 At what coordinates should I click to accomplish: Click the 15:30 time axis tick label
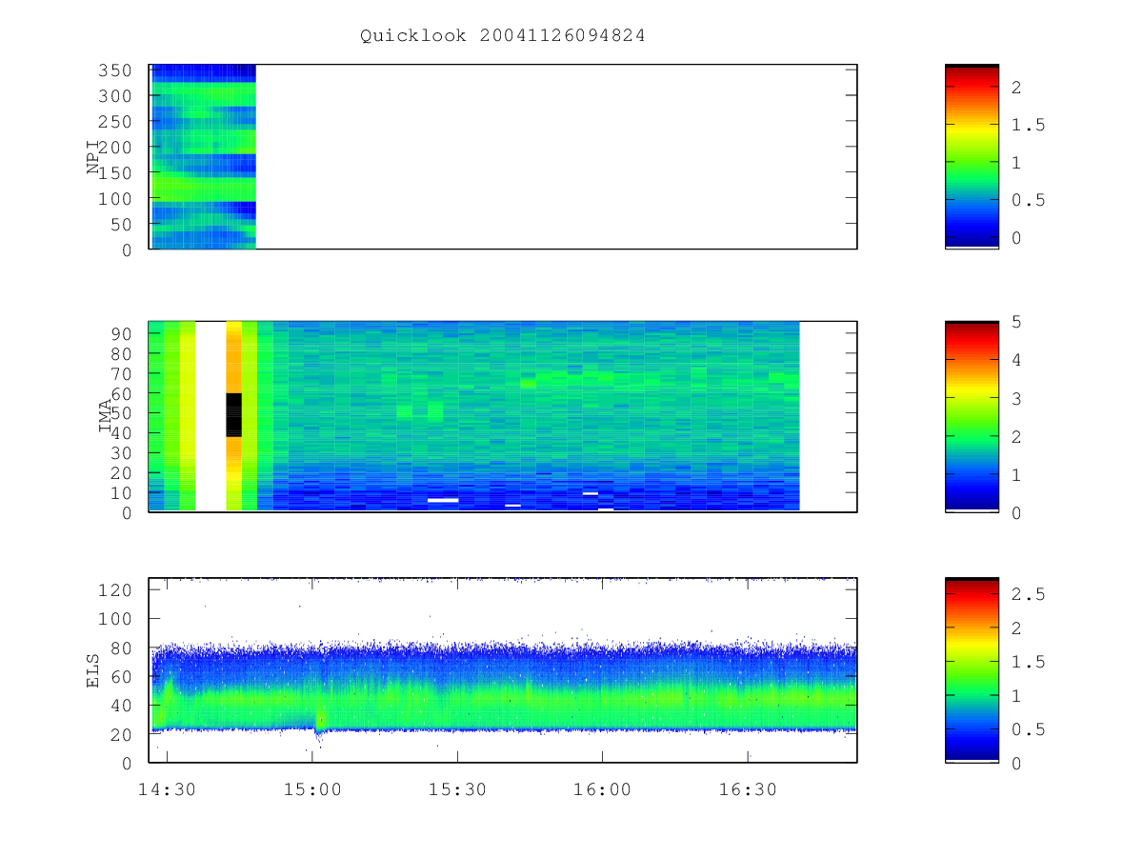click(x=457, y=789)
